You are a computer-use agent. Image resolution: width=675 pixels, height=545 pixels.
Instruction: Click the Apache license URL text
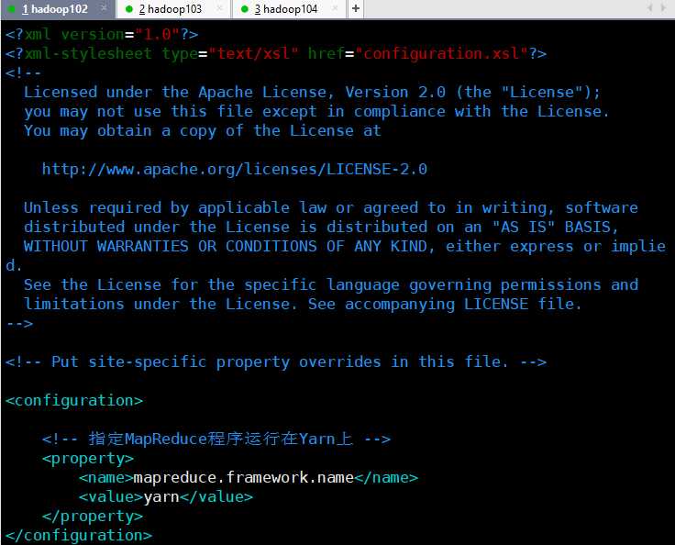(x=235, y=170)
